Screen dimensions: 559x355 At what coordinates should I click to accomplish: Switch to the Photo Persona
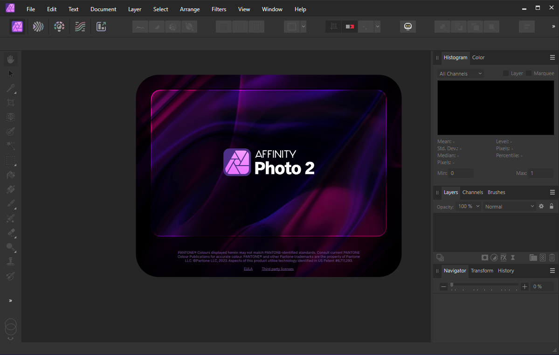(x=17, y=27)
